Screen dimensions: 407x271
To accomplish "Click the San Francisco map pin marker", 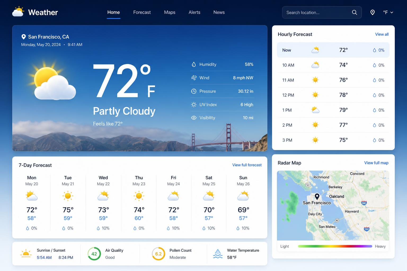I will [317, 196].
